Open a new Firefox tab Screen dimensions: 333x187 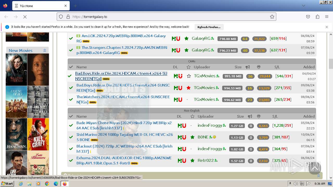click(75, 6)
